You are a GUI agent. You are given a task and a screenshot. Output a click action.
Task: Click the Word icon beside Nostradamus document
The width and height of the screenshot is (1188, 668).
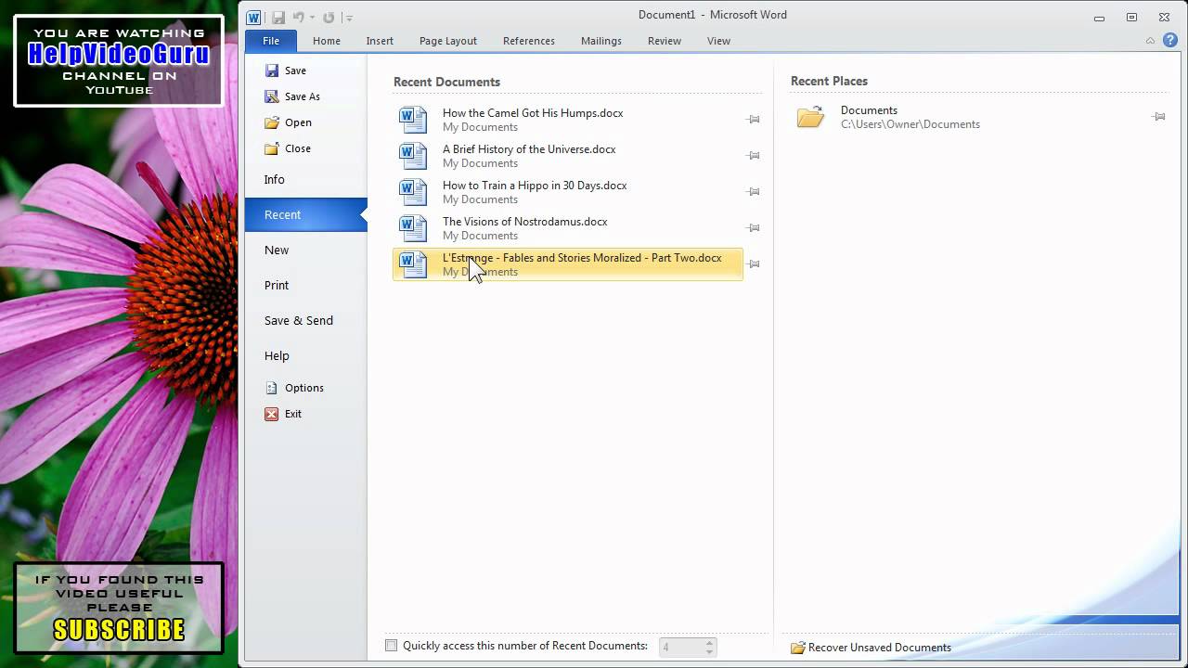pos(413,228)
